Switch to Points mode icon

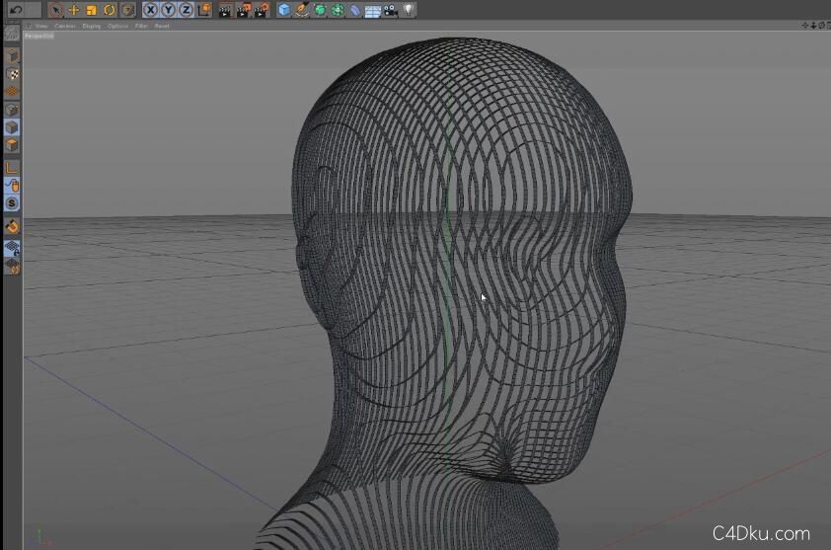[x=12, y=110]
